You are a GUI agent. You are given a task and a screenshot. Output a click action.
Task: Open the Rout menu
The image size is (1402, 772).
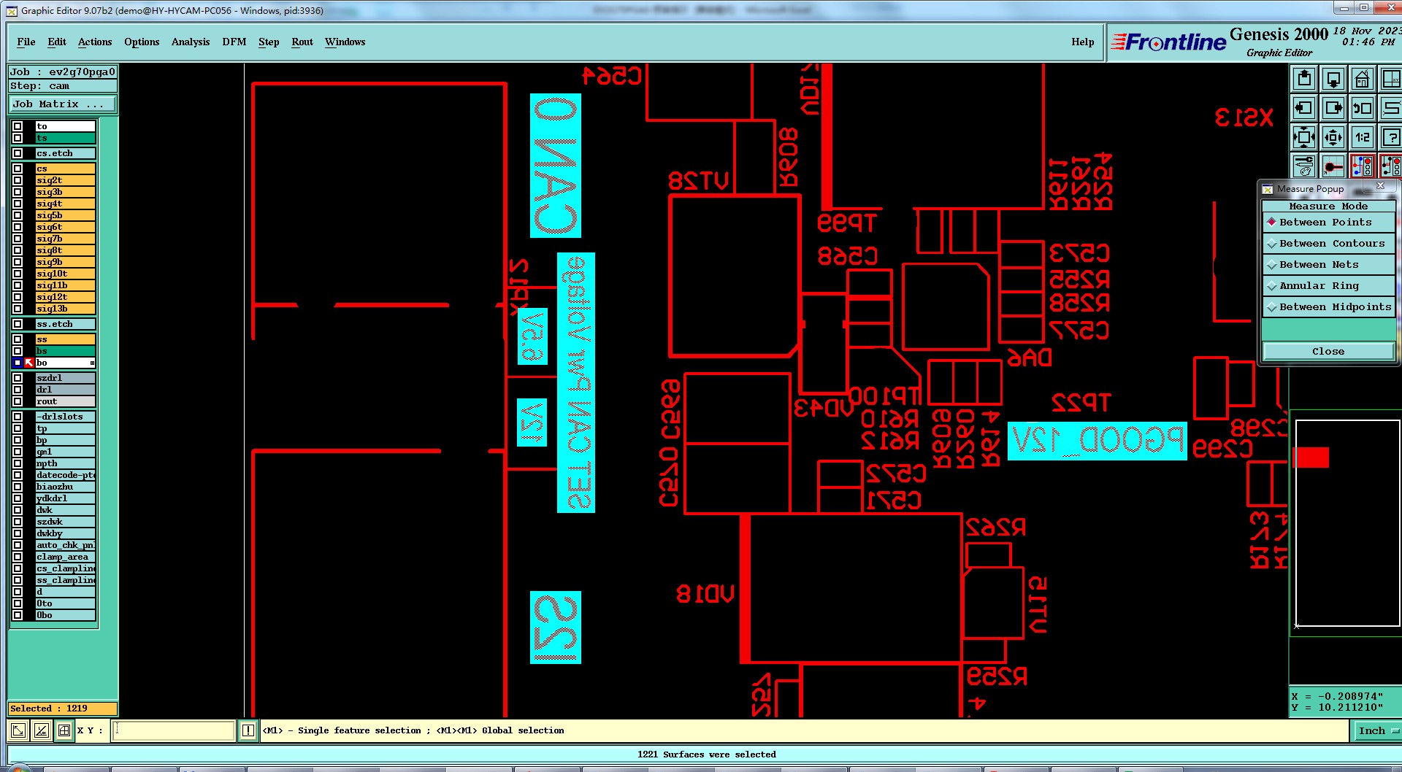click(x=302, y=42)
